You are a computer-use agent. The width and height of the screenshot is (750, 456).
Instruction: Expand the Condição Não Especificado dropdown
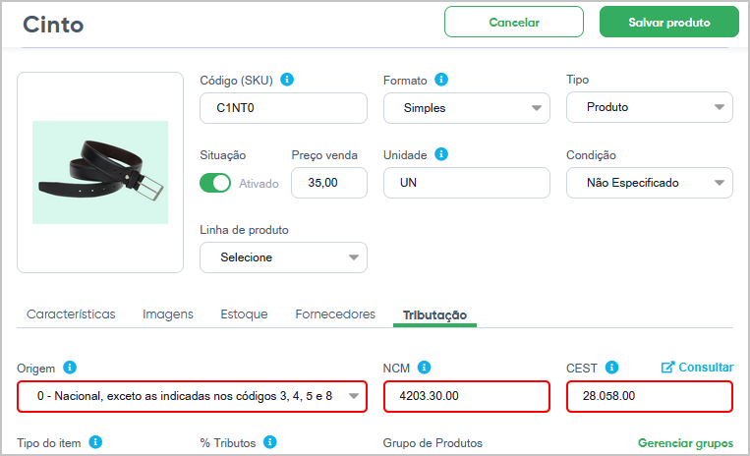[x=649, y=183]
